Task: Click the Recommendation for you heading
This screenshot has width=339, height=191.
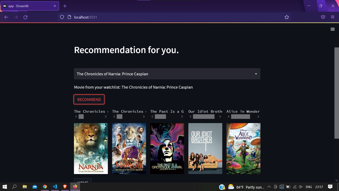Action: pos(126,50)
